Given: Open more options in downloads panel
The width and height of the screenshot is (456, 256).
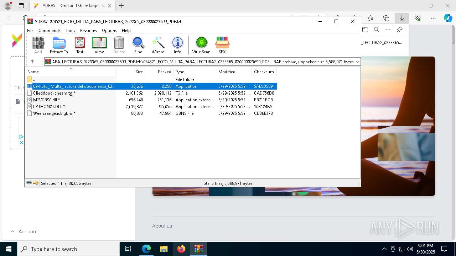Looking at the screenshot, I should pos(388,30).
